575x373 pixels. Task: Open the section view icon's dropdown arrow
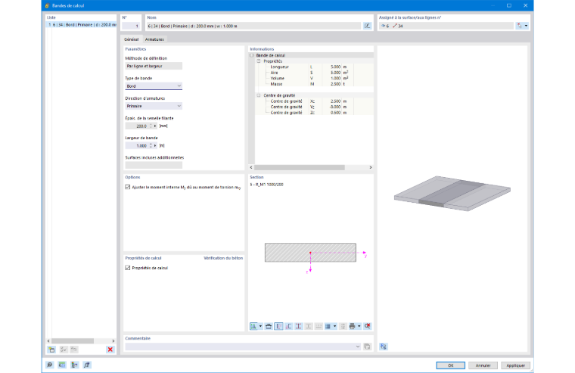click(260, 326)
